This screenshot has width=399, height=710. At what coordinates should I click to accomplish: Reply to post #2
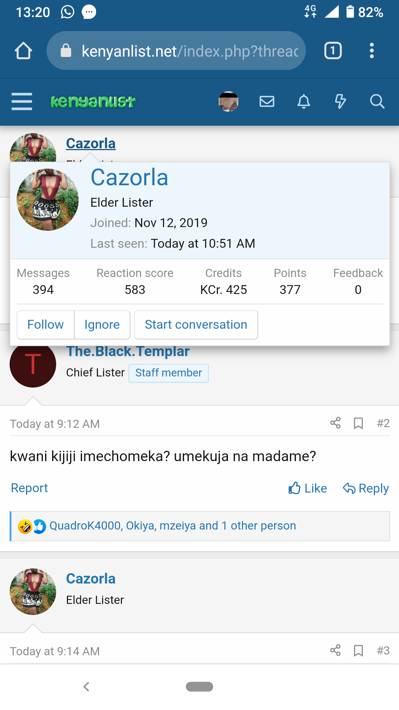365,488
